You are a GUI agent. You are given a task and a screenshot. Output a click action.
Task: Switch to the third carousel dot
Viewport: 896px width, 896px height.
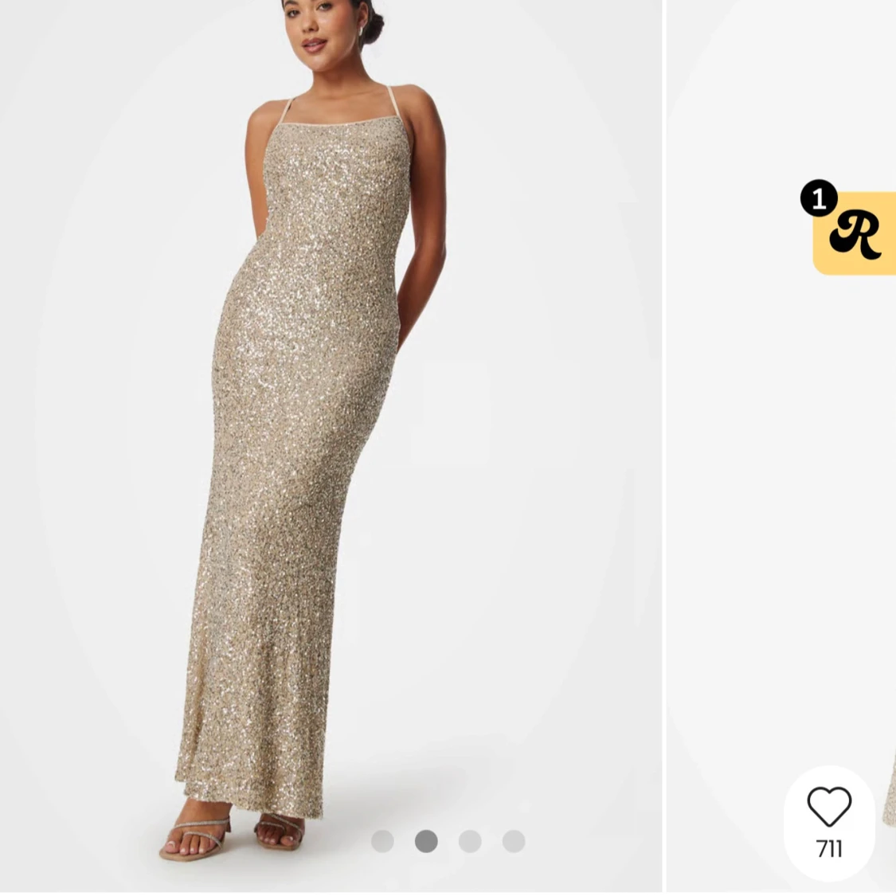click(470, 841)
